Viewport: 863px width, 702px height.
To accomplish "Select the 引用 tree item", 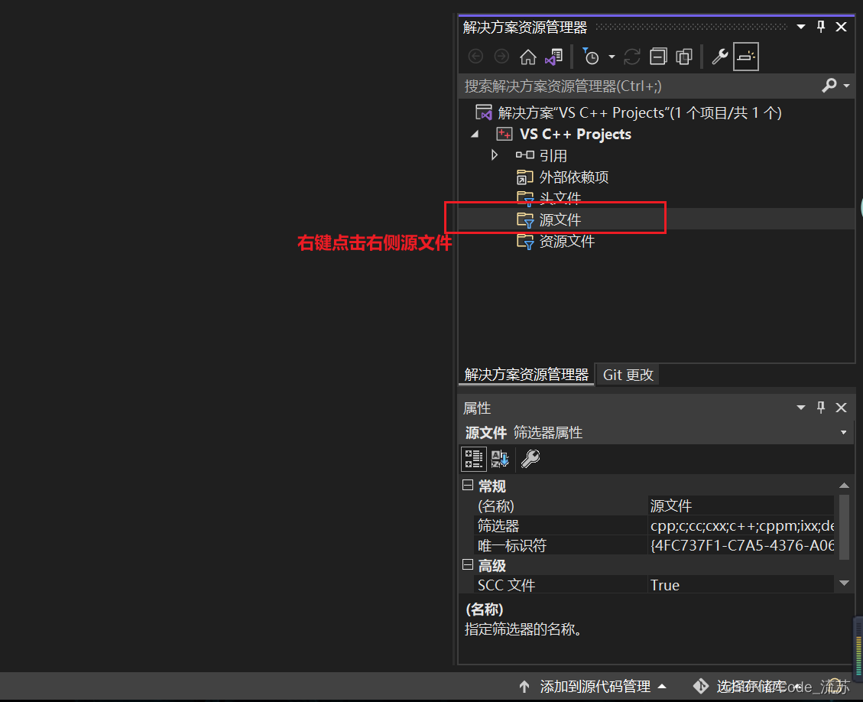I will point(542,156).
